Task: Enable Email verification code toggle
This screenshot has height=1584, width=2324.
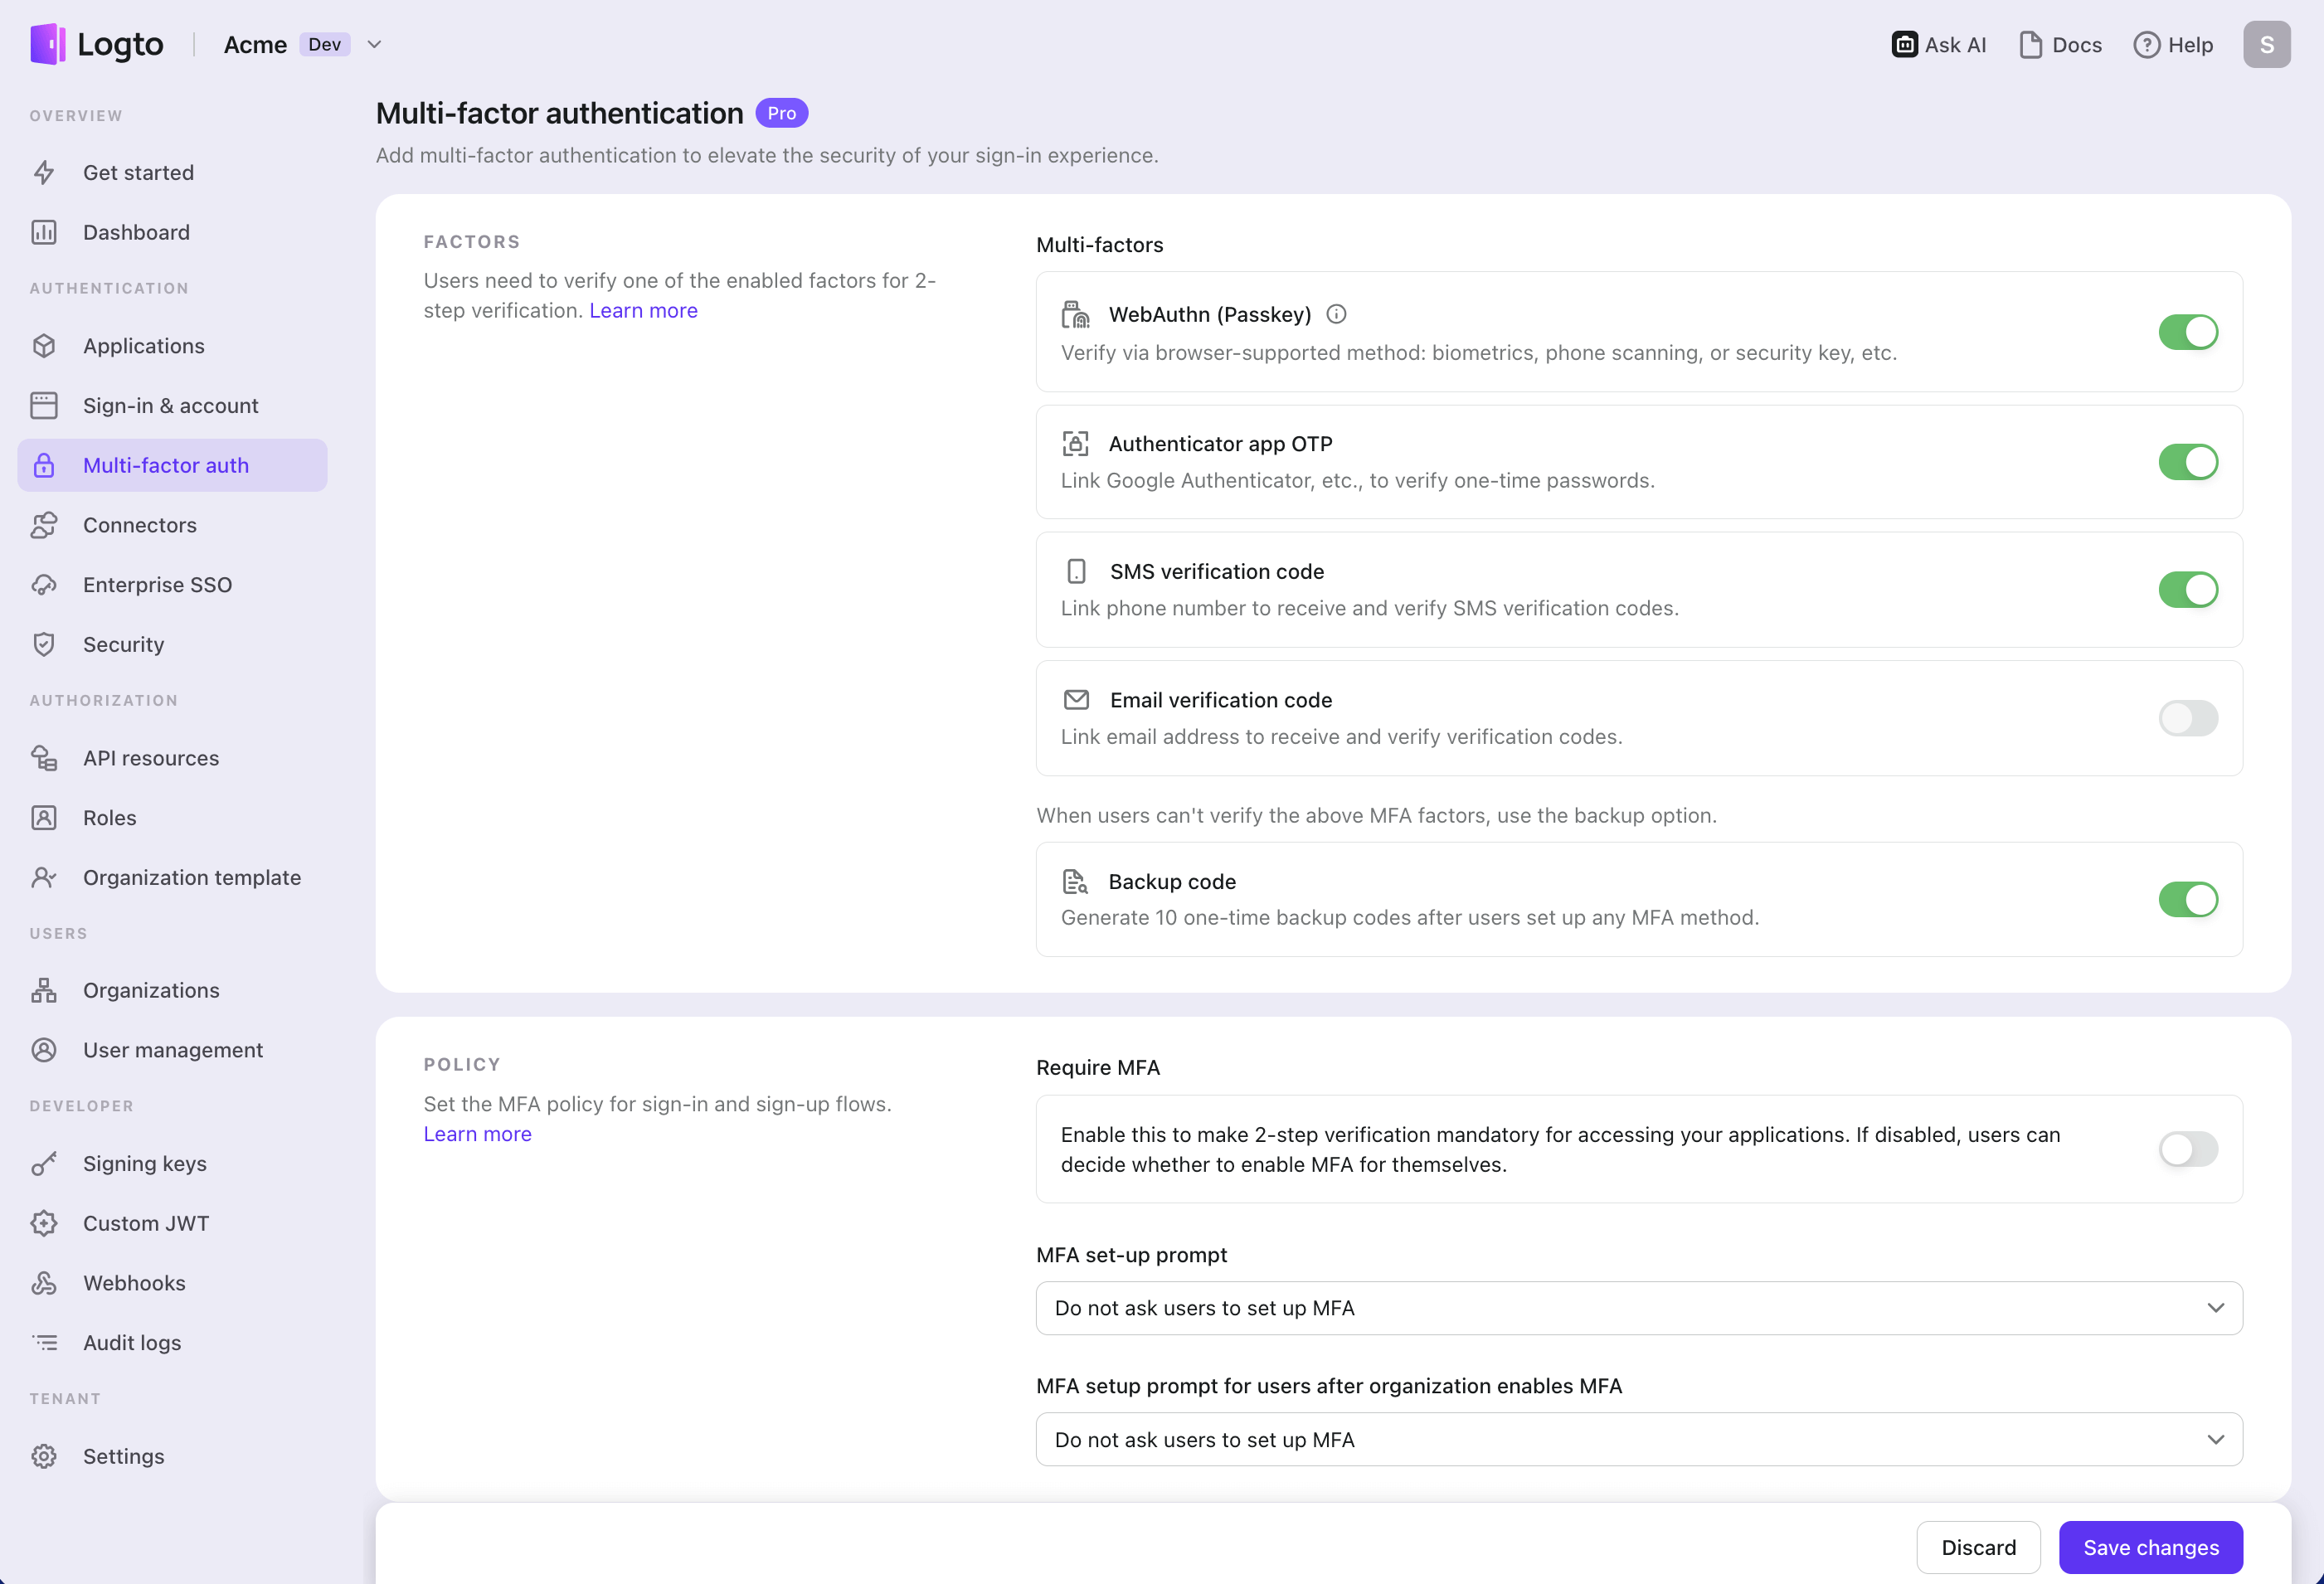Action: pyautogui.click(x=2187, y=718)
